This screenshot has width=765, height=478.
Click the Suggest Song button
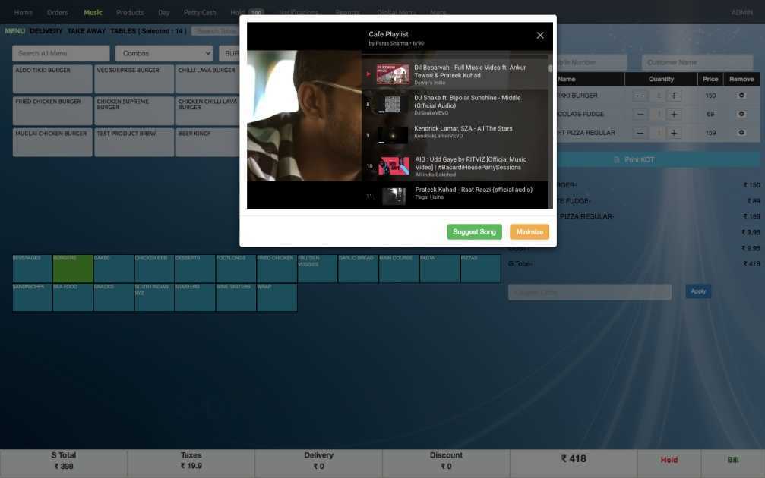point(474,231)
